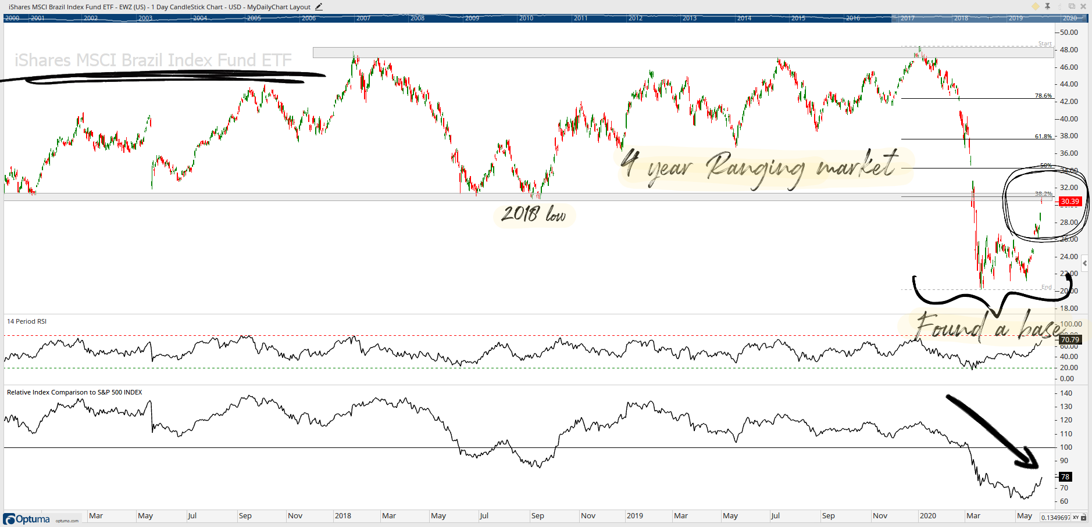The height and width of the screenshot is (527, 1092).
Task: Click the Optuma logo
Action: pos(27,519)
